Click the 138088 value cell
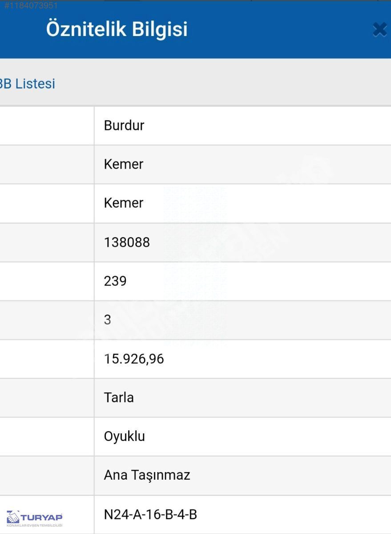 [242, 242]
